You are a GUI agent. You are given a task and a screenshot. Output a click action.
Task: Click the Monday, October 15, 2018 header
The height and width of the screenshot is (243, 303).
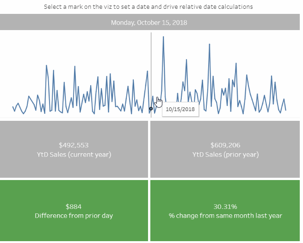pos(150,22)
